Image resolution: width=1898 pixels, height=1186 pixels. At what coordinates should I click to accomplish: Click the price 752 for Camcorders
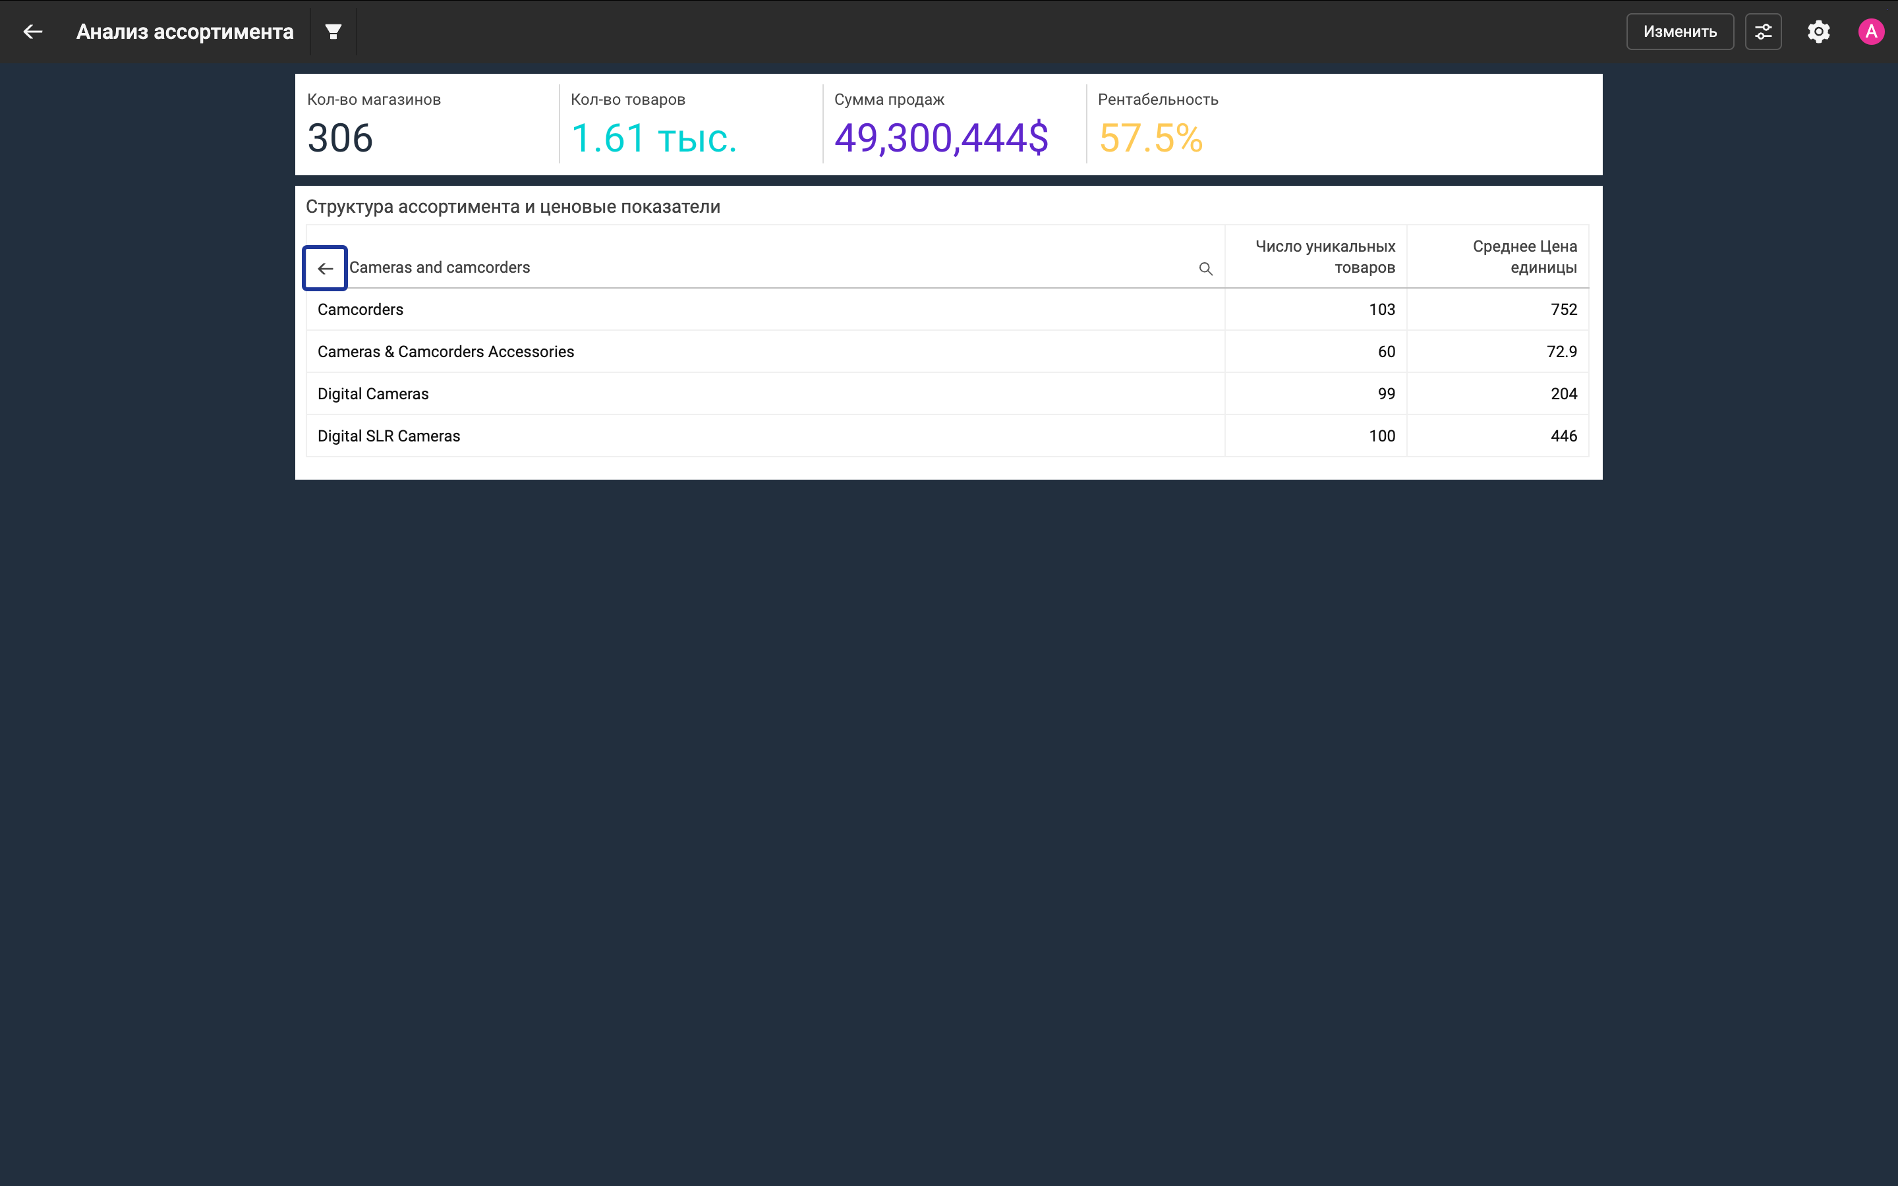1564,310
